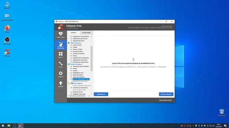This screenshot has width=229, height=128.
Task: Open File Explorer from the taskbar
Action: point(9,126)
